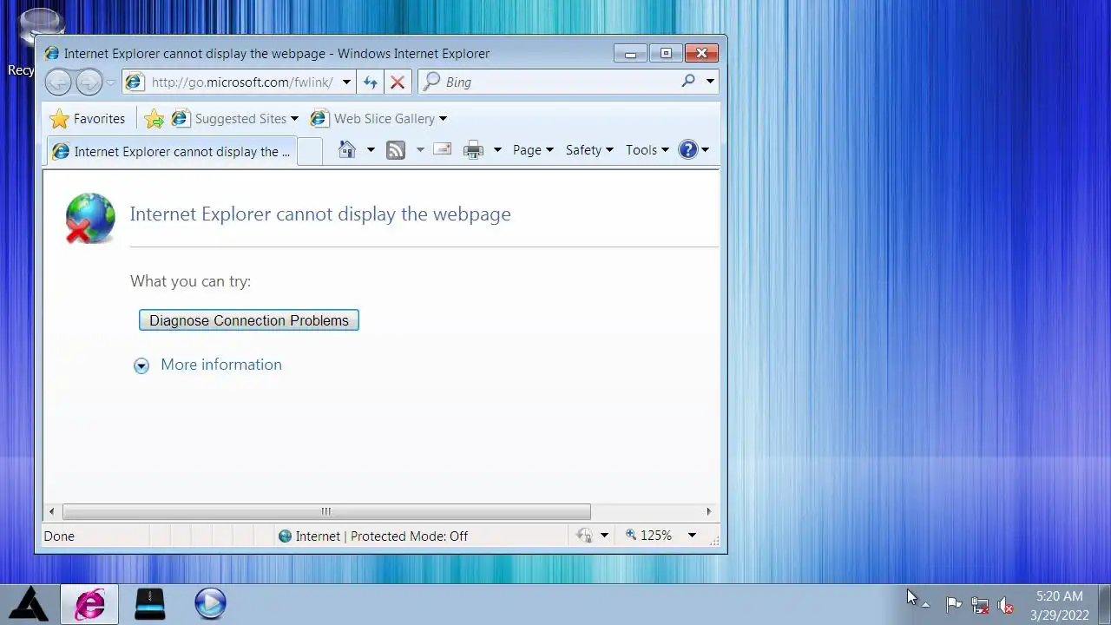Click the scroll left arrow

(51, 511)
